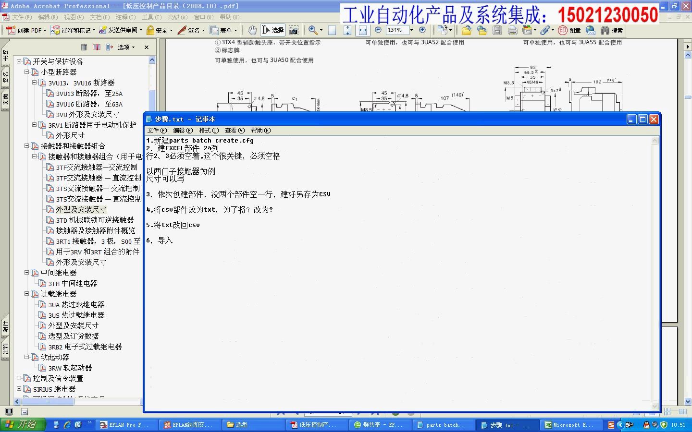The width and height of the screenshot is (692, 432).
Task: Open the Notepad 格式(O) menu
Action: tap(209, 130)
